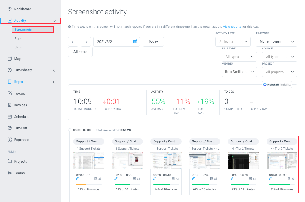Open the Map sidebar icon
305x202 pixels.
point(9,59)
